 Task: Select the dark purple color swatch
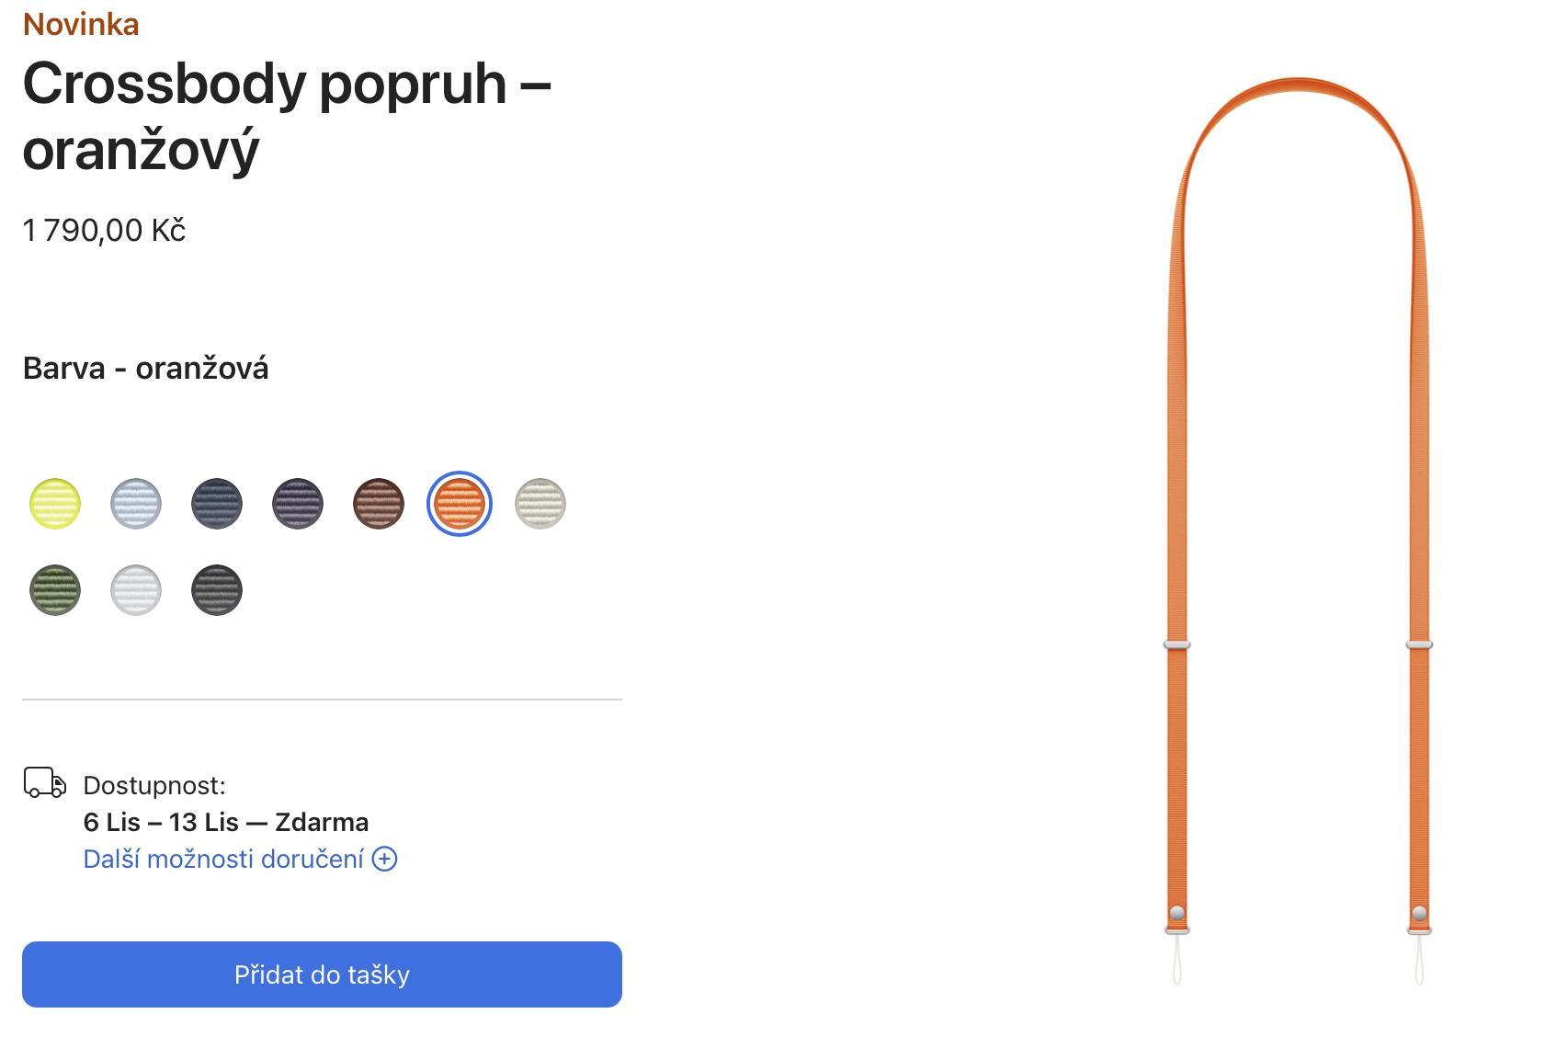tap(298, 504)
